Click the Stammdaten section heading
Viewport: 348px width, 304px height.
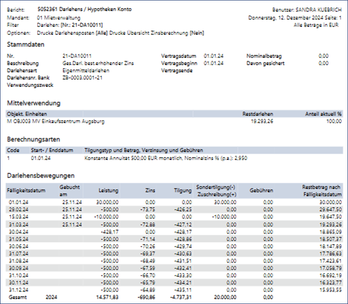click(26, 45)
